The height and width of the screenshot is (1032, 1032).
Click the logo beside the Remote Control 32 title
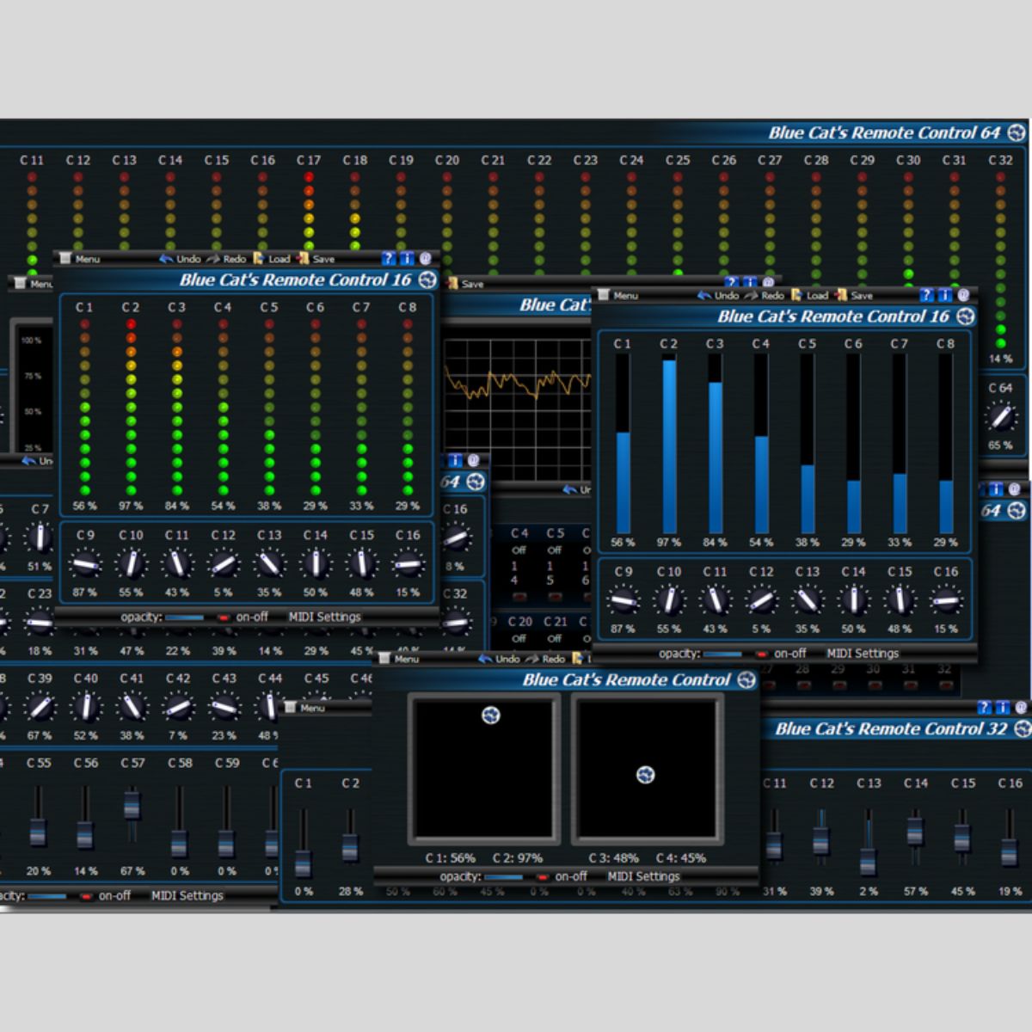point(1023,729)
